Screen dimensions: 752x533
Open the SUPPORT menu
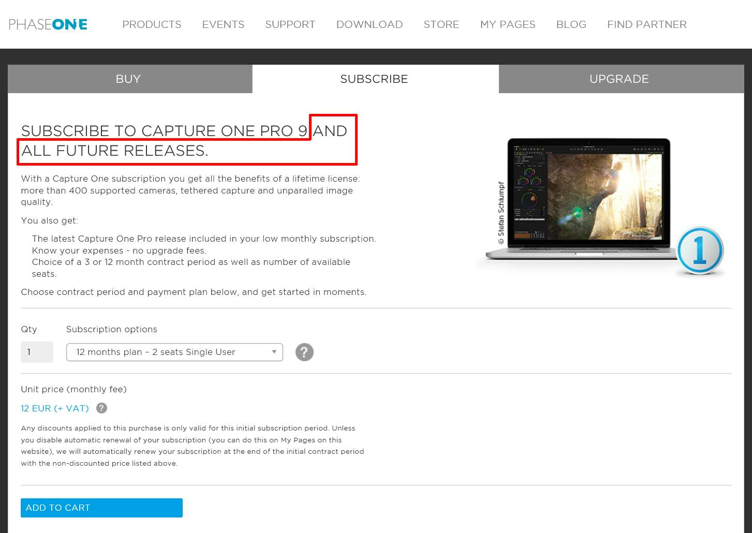click(x=290, y=24)
